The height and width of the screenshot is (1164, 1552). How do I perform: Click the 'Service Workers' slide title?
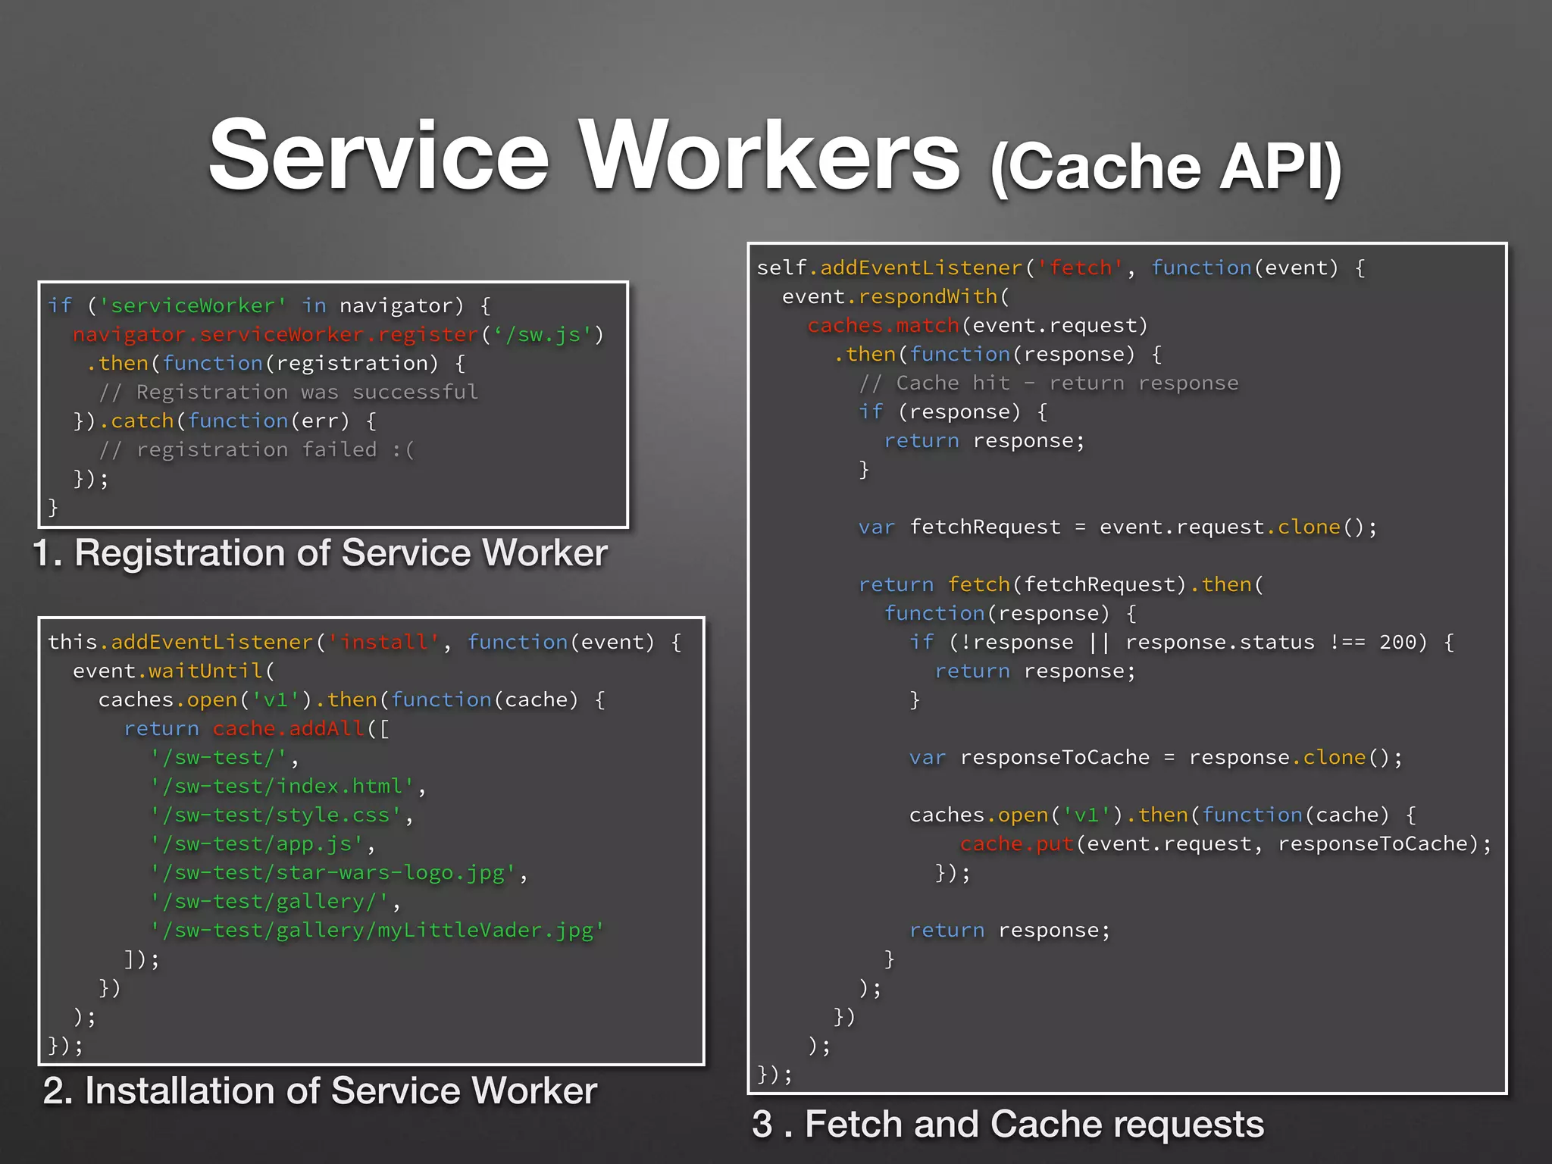pyautogui.click(x=585, y=155)
